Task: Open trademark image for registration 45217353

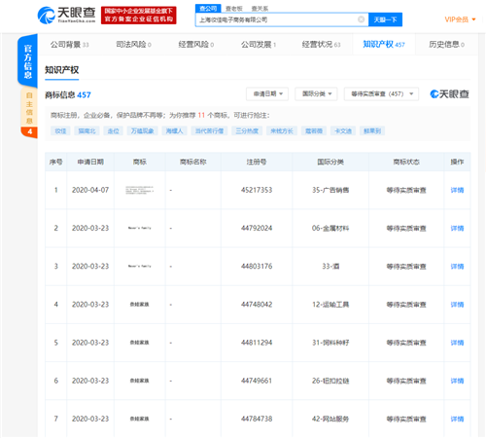Action: point(140,190)
